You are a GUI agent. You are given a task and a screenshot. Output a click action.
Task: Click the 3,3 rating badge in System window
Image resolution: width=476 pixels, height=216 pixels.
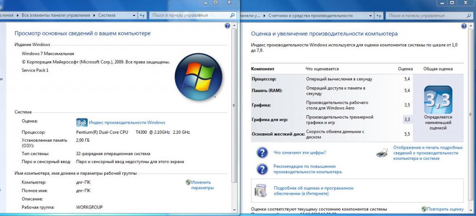tap(82, 123)
